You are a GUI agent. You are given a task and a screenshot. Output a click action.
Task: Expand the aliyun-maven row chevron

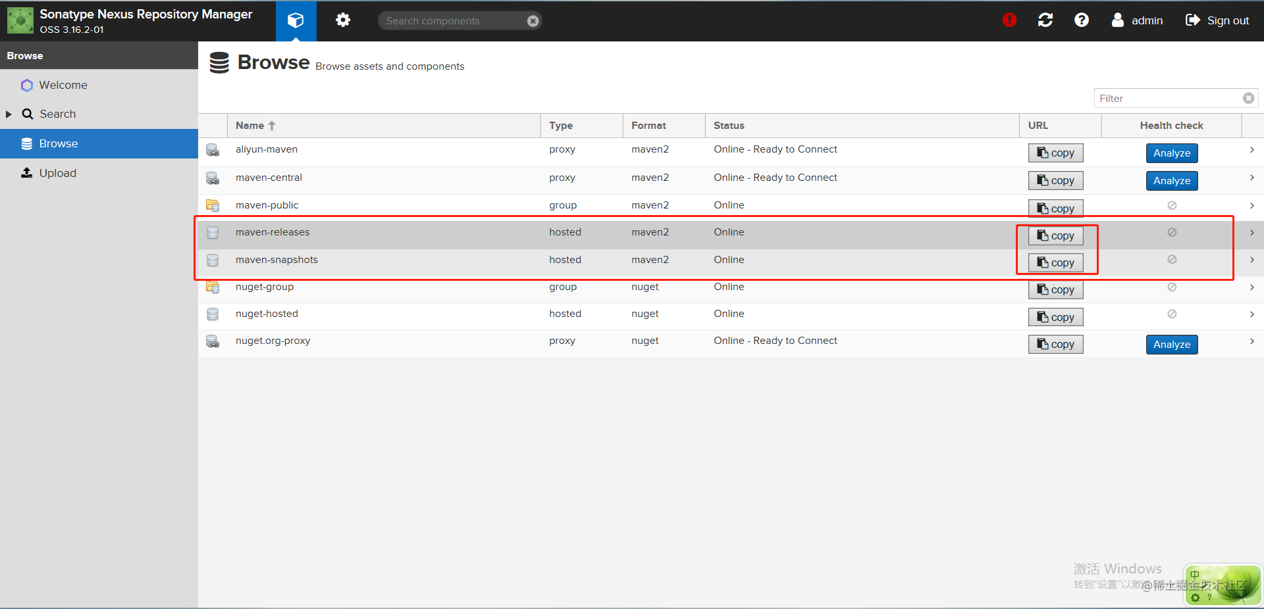pos(1251,150)
